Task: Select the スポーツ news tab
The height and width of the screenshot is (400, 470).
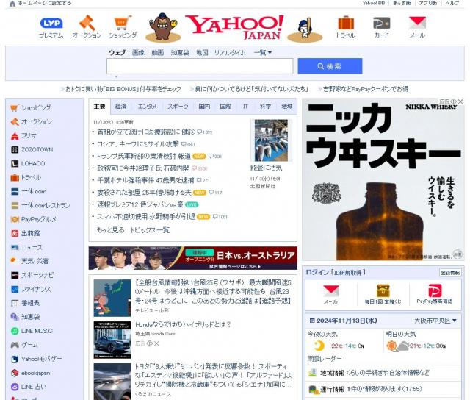Action: 177,106
